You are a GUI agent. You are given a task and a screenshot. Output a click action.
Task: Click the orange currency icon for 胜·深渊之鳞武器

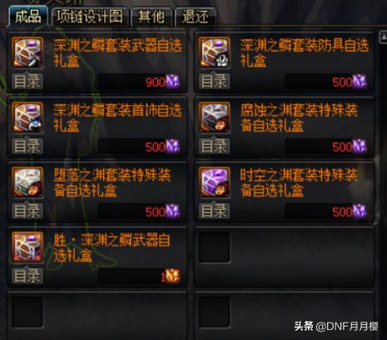coord(172,276)
